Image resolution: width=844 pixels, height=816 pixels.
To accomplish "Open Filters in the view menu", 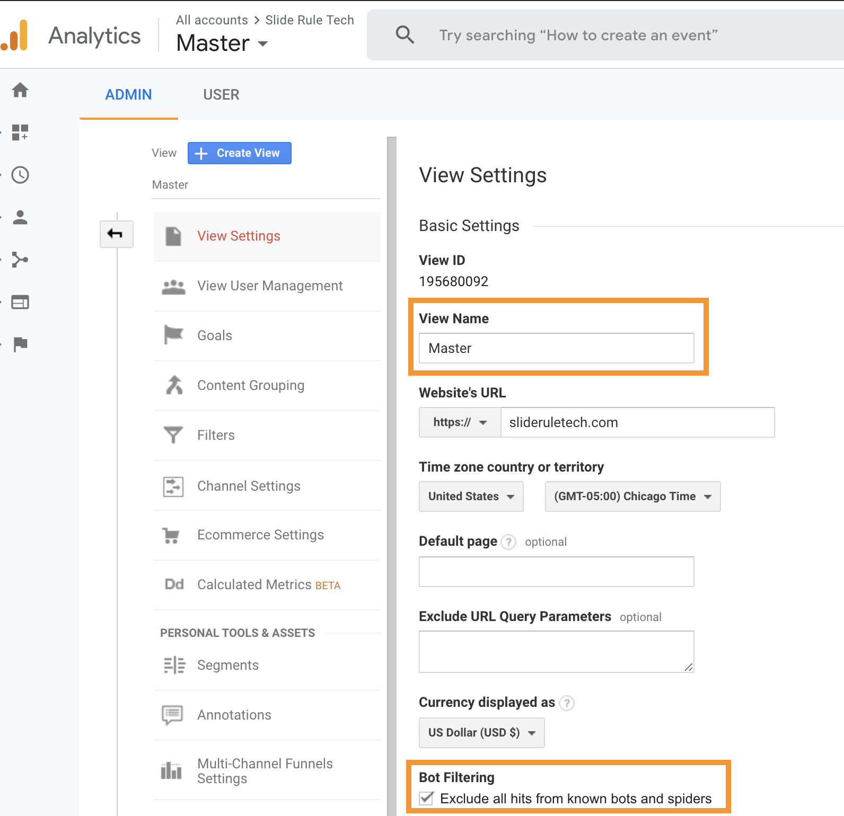I will click(x=216, y=435).
